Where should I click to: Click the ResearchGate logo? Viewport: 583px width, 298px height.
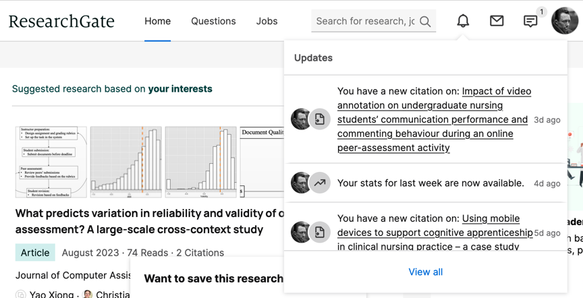point(61,21)
